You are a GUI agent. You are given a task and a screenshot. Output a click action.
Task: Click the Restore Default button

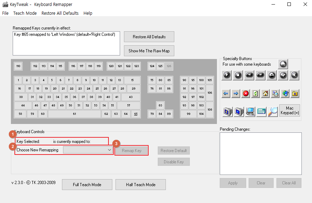tap(174, 150)
